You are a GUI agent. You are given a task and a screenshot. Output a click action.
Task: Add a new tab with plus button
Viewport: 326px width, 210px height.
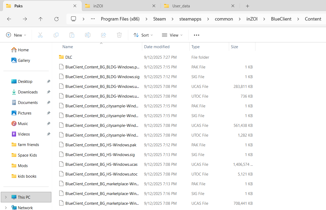(x=247, y=6)
